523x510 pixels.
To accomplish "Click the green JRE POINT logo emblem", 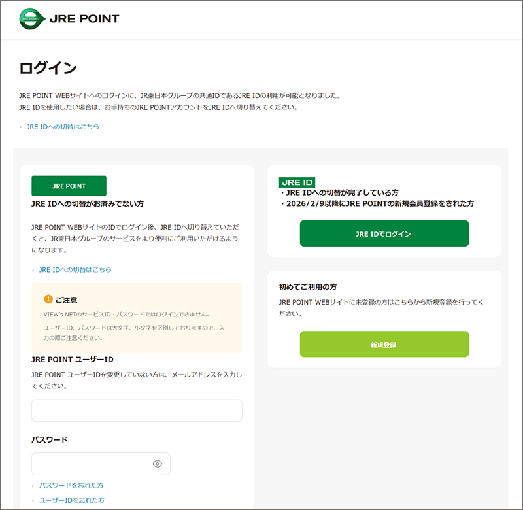I will click(31, 18).
